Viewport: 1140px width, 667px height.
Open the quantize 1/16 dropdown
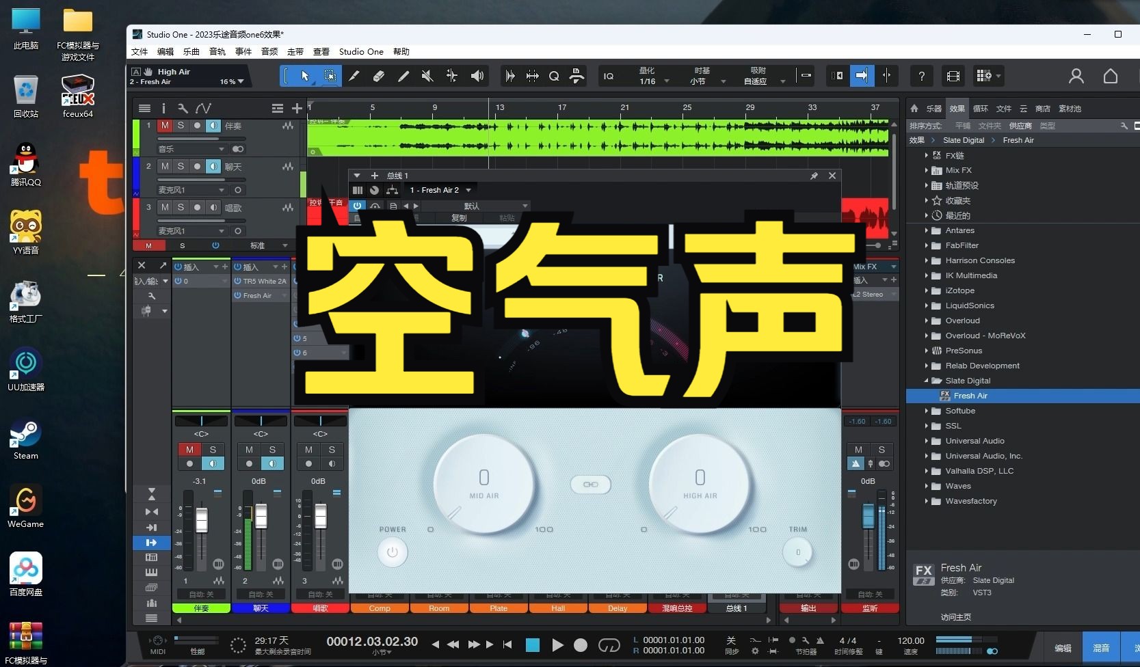pyautogui.click(x=653, y=81)
